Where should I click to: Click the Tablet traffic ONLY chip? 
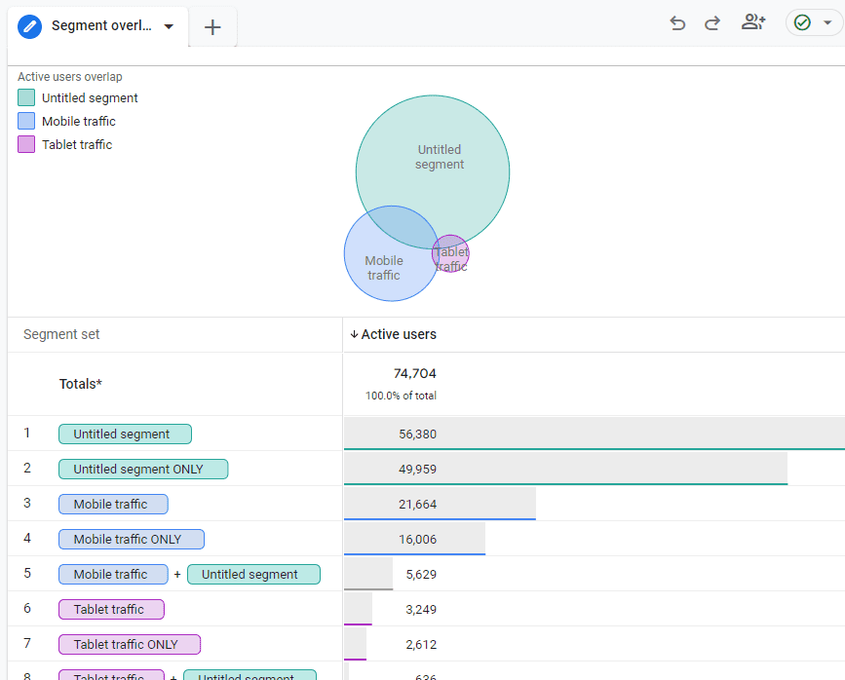tap(130, 644)
